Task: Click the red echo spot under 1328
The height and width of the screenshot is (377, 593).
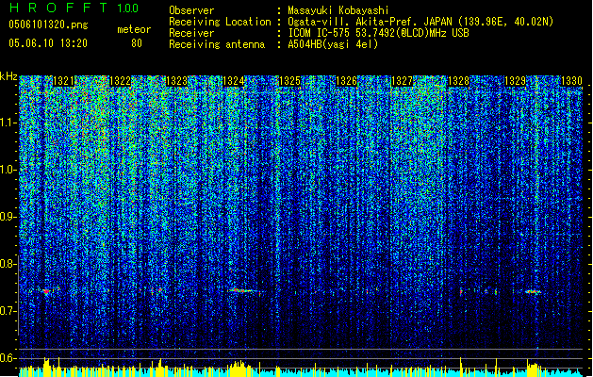Action: coord(461,292)
